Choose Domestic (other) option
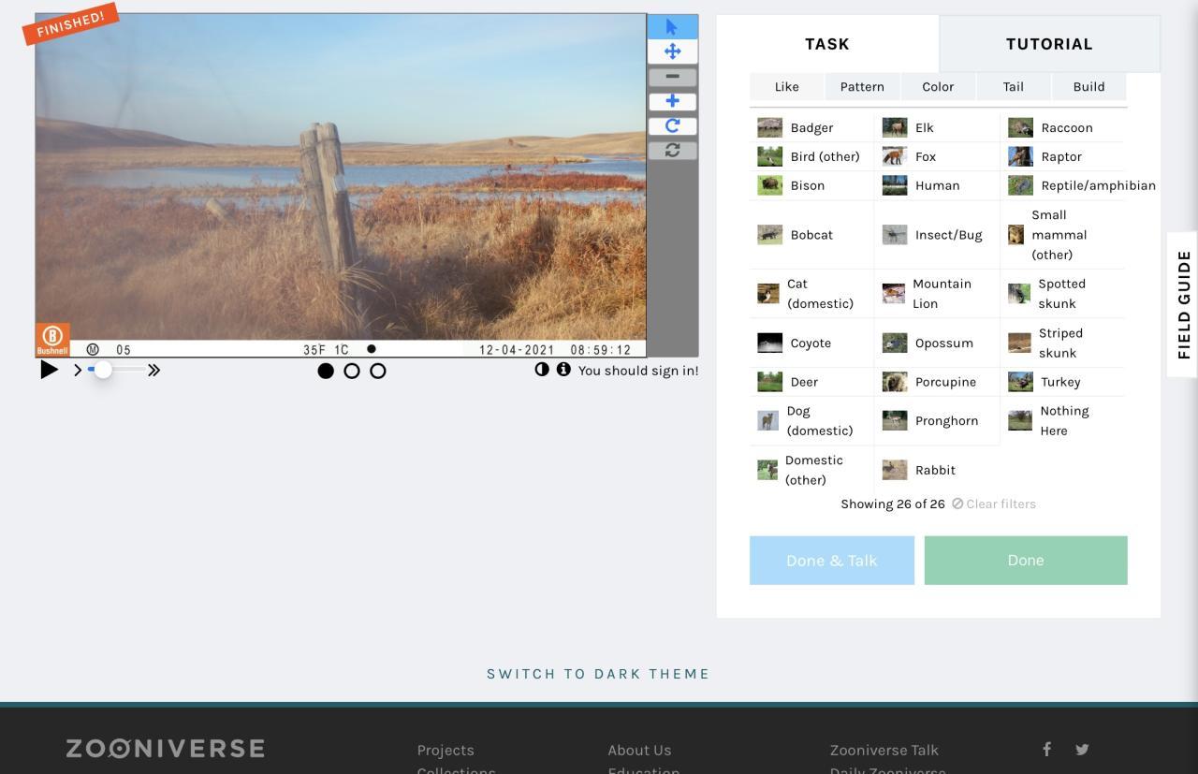Screen dimensions: 1198x774 point(811,470)
